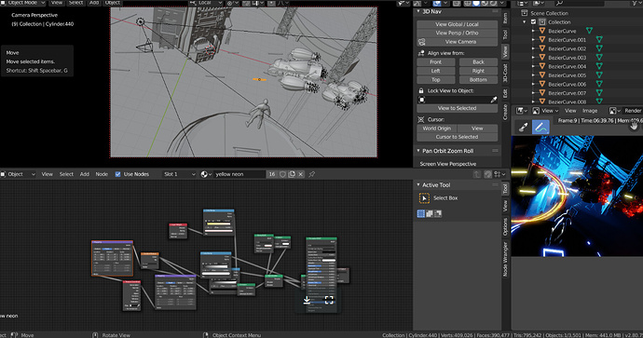Screen dimensions: 643x338
Task: Toggle the Collection visibility checkbox in outliner
Action: [x=534, y=22]
